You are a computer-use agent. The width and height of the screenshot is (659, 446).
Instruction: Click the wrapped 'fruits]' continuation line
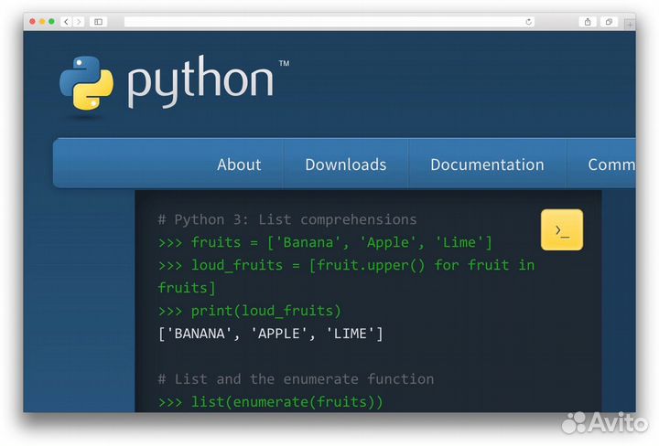tap(187, 288)
